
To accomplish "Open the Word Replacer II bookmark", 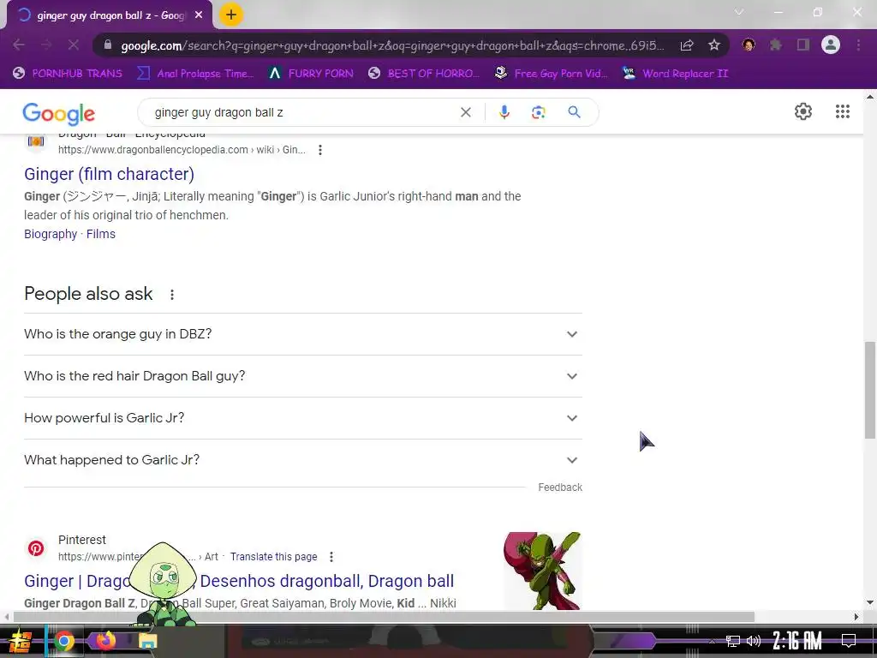I will click(x=675, y=74).
